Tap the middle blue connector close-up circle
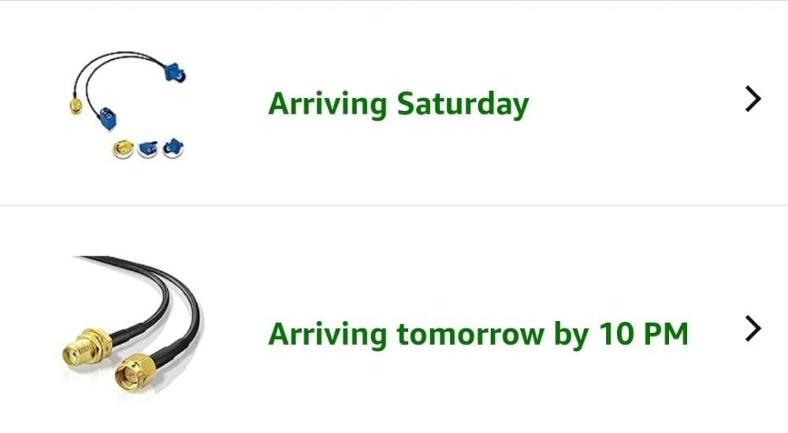The height and width of the screenshot is (433, 788). click(148, 149)
